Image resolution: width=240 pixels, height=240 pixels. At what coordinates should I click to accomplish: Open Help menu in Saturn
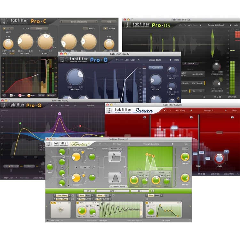click(x=234, y=110)
